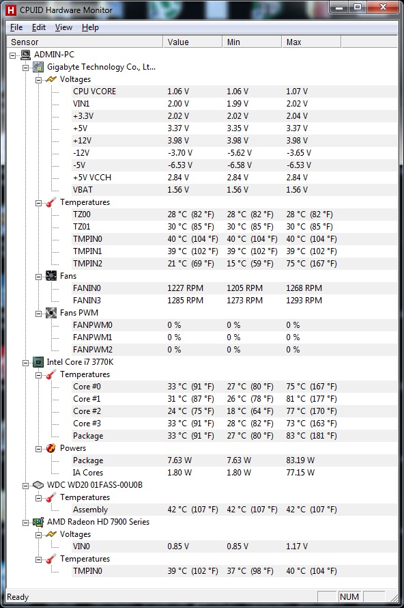Viewport: 404px width, 608px height.
Task: Select the WDC hard drive icon
Action: click(38, 485)
